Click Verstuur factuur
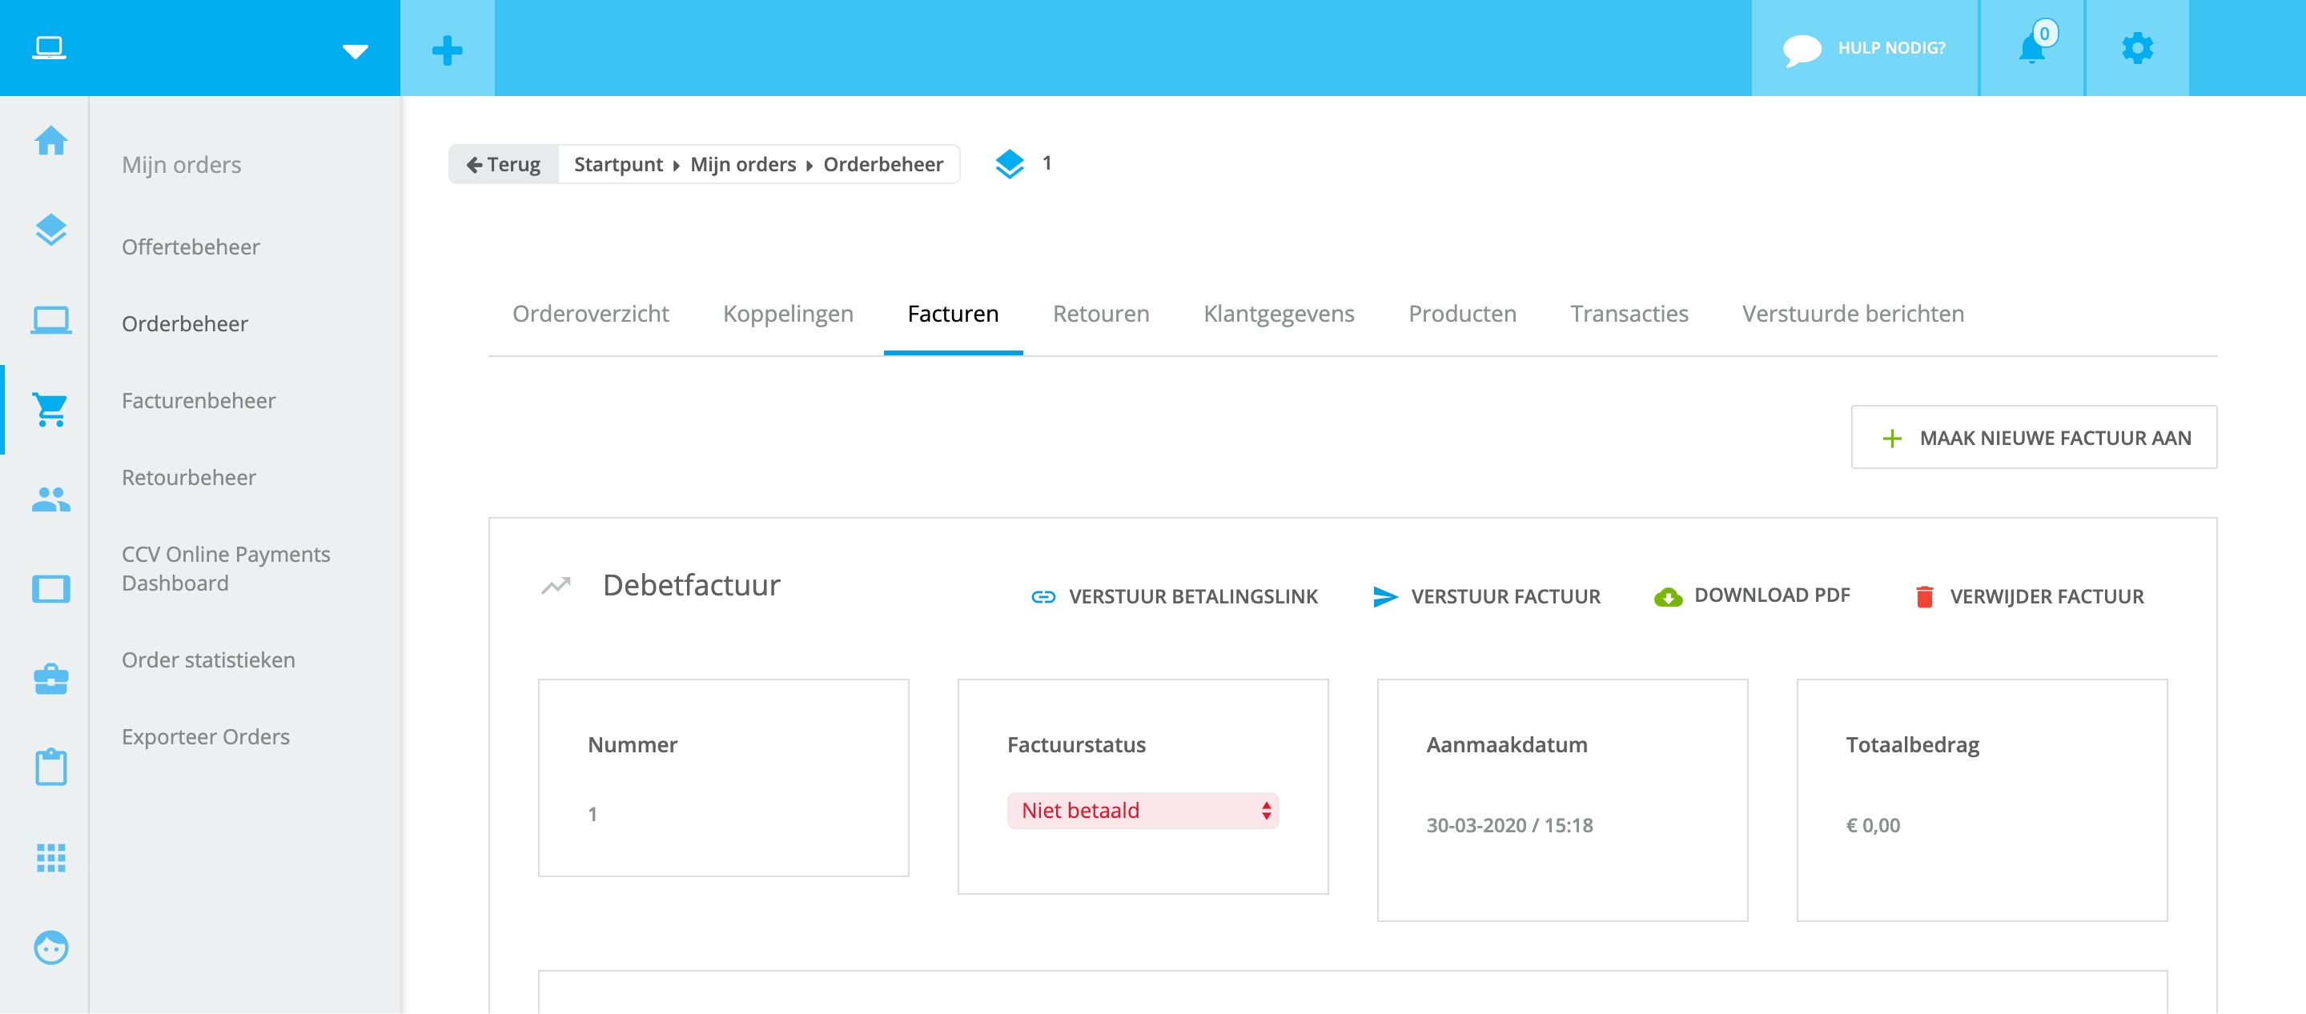The image size is (2306, 1014). tap(1486, 597)
